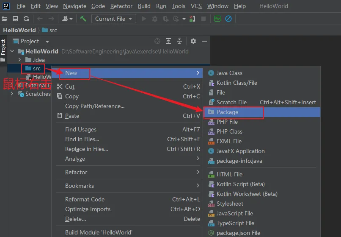Select Scratch File in New submenu
This screenshot has height=237, width=341.
pyautogui.click(x=262, y=102)
